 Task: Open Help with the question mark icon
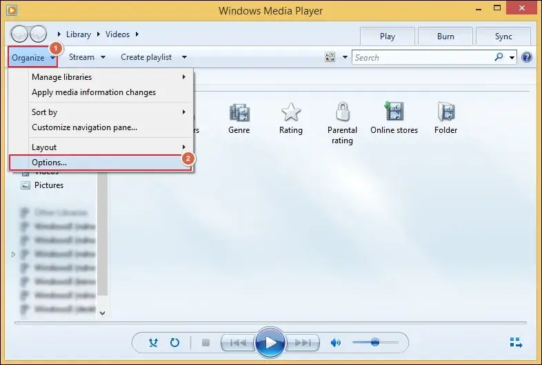click(x=527, y=57)
